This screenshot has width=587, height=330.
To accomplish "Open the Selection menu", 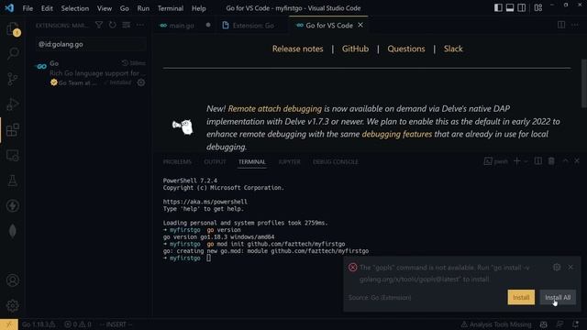I will 75,8.
